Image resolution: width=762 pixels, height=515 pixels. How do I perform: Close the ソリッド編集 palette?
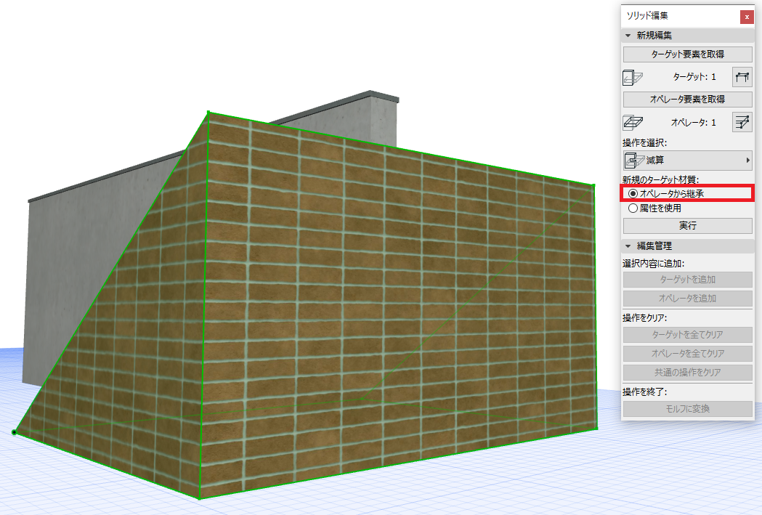[x=747, y=17]
